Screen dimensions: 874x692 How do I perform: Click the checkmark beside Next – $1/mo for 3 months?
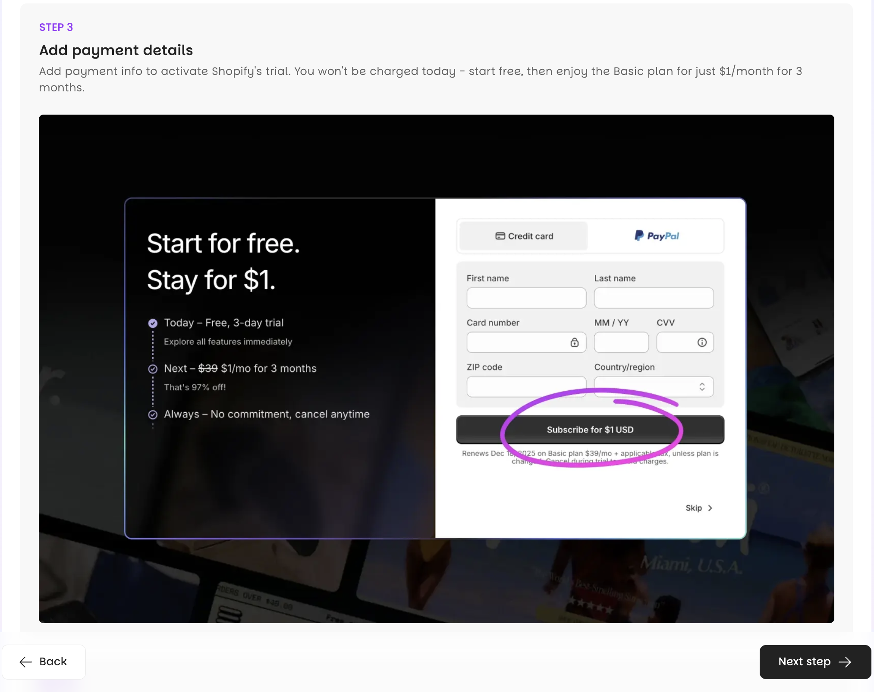(153, 369)
